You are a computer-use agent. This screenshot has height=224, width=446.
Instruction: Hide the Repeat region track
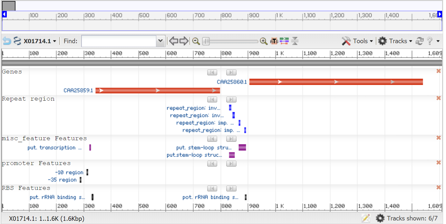[x=438, y=98]
